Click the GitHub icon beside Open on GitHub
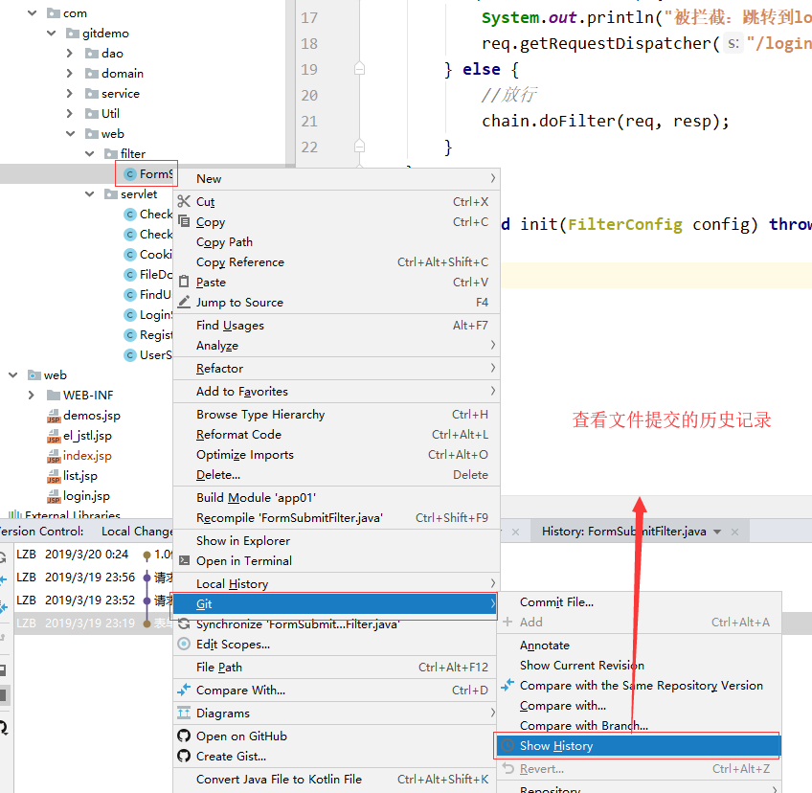Image resolution: width=812 pixels, height=793 pixels. [x=185, y=736]
